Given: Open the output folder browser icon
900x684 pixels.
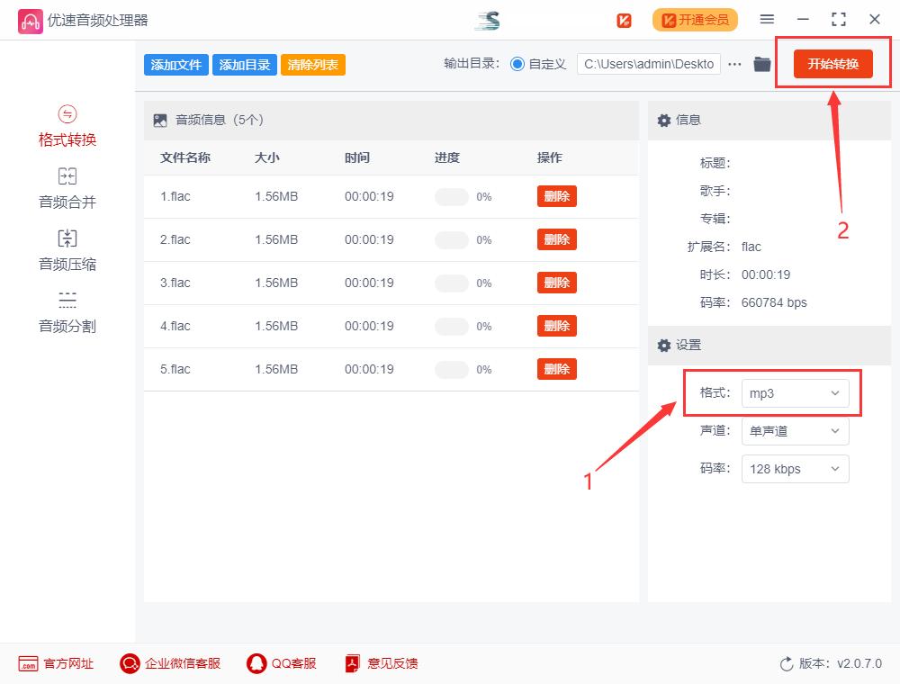Looking at the screenshot, I should [761, 64].
